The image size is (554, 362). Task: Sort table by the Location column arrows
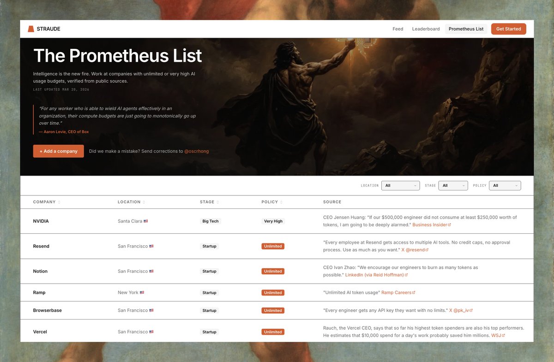[144, 202]
